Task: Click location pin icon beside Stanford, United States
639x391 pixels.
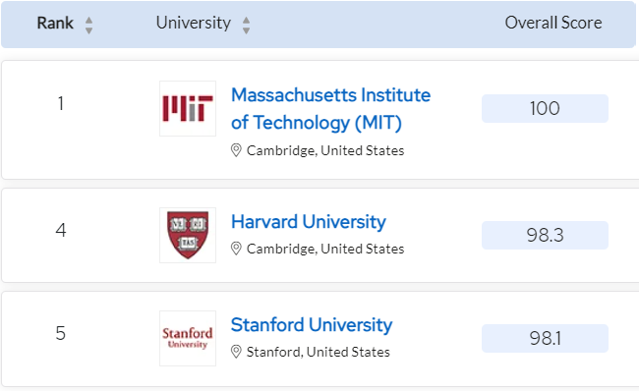Action: pos(236,352)
